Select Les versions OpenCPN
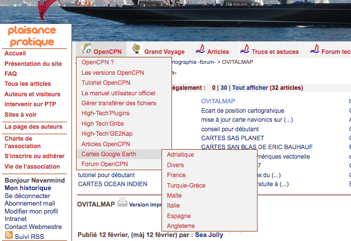This screenshot has width=351, height=241. [x=112, y=73]
